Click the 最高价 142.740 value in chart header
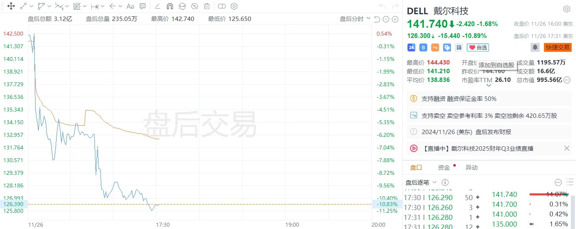The height and width of the screenshot is (229, 576). coord(183,19)
